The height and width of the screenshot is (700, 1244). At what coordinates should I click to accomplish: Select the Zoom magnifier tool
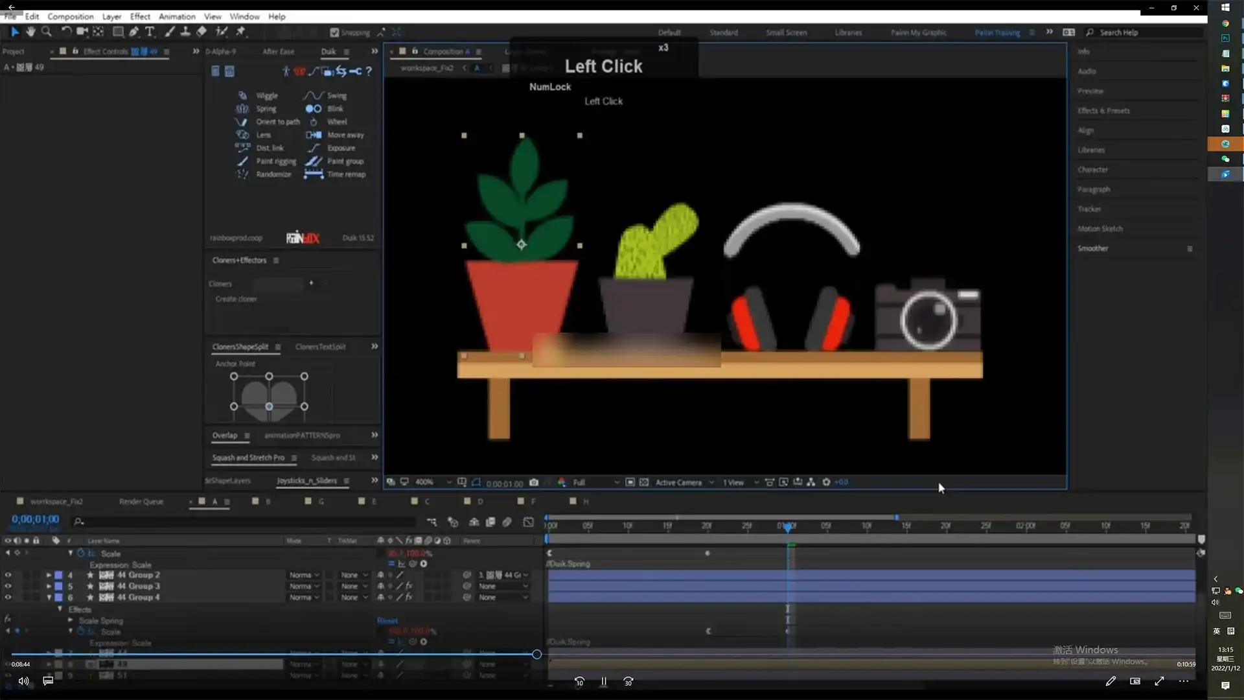coord(47,31)
